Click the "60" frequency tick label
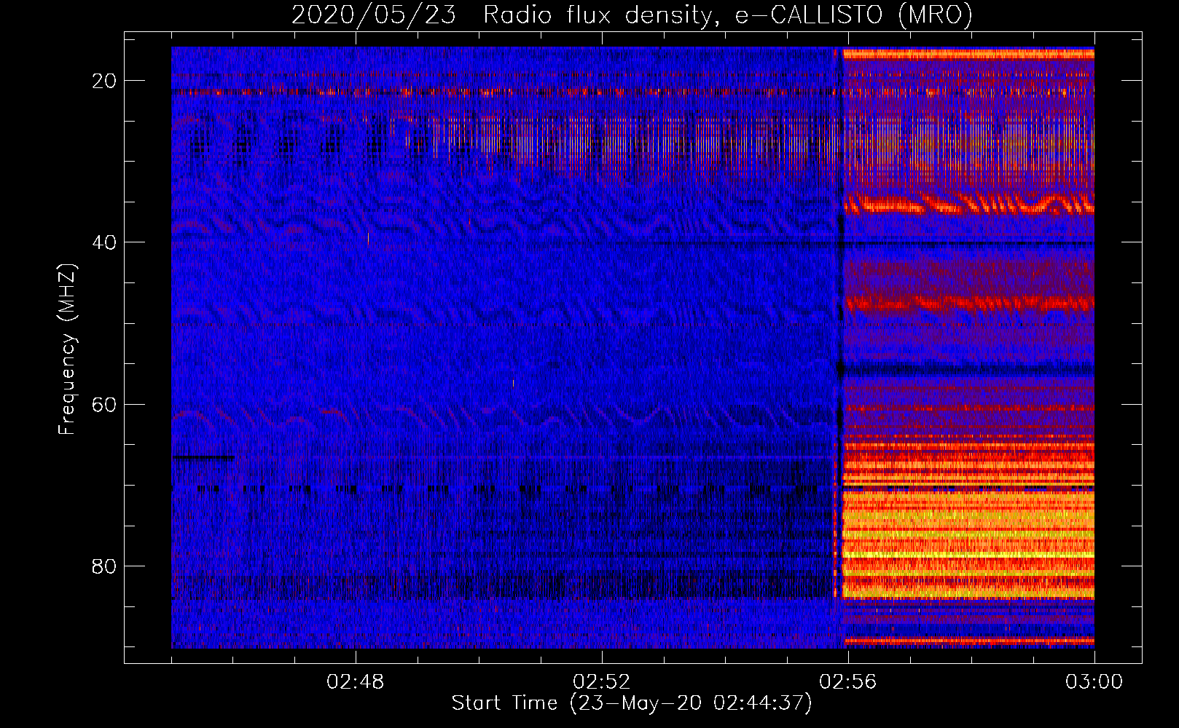Viewport: 1179px width, 728px height. point(105,404)
